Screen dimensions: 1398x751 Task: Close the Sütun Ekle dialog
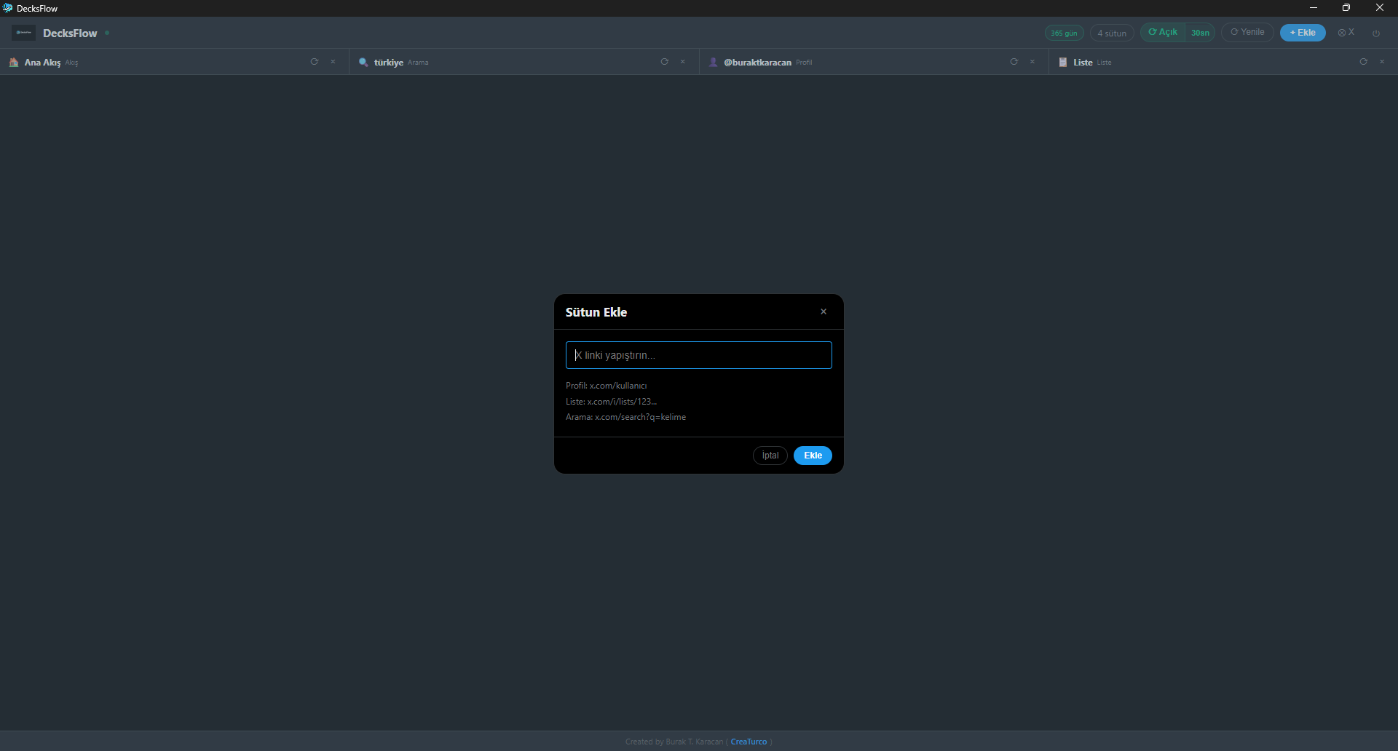[824, 312]
